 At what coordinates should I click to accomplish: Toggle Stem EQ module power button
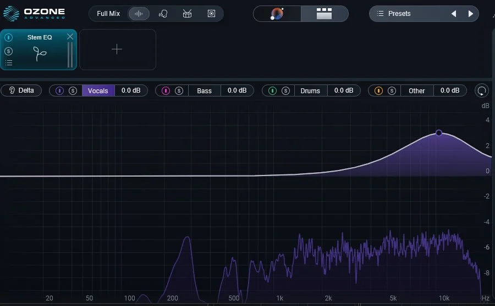click(8, 37)
